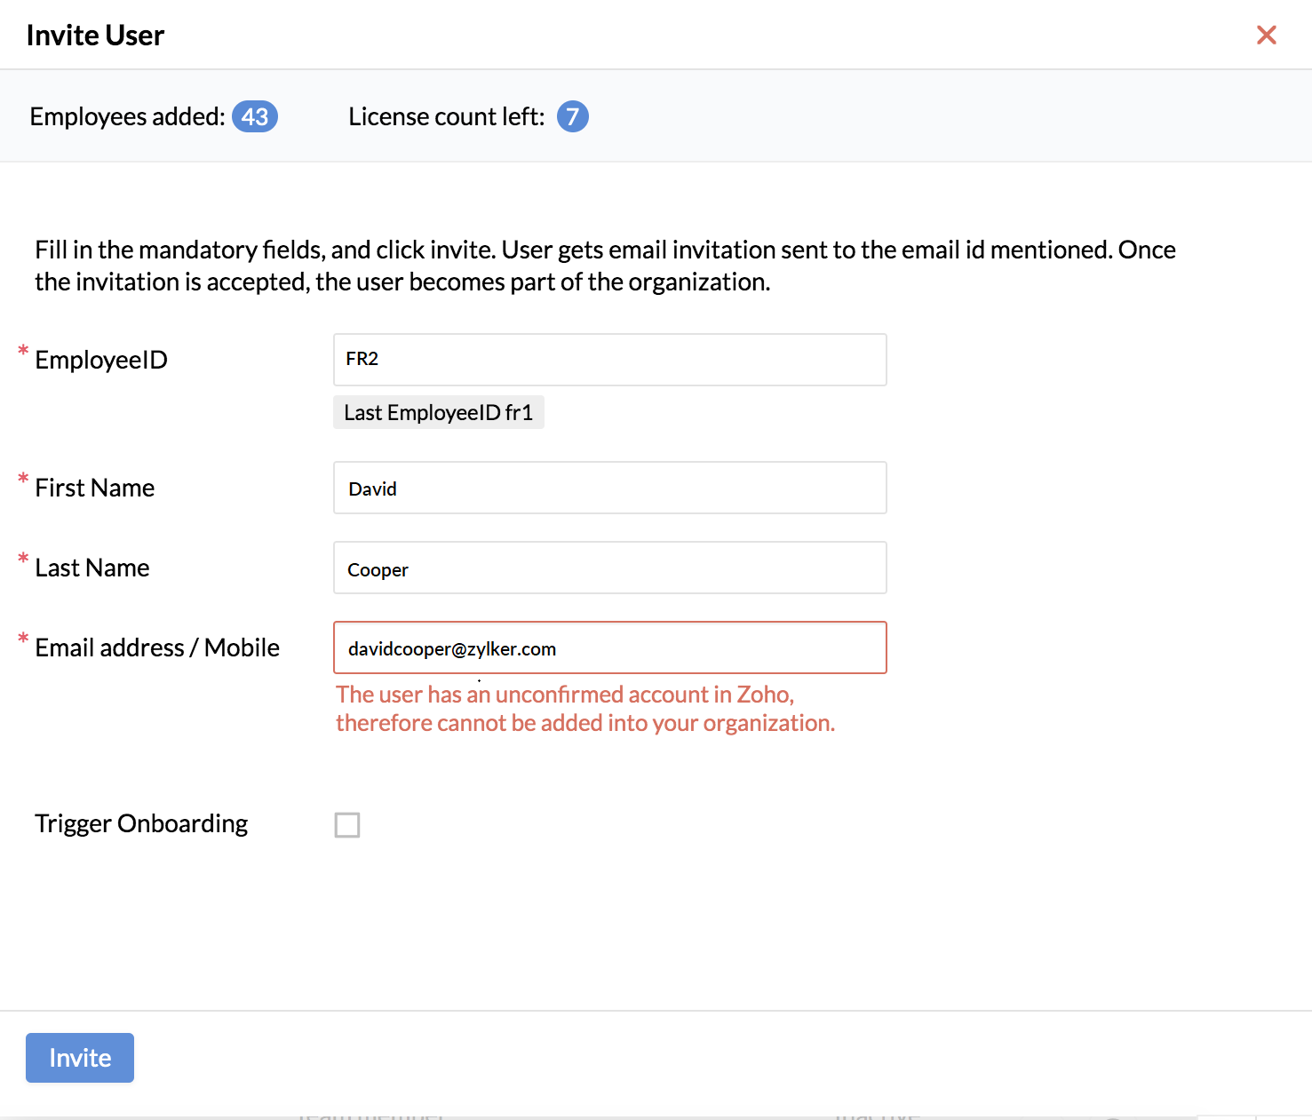Click the Invite User dialog title
The width and height of the screenshot is (1312, 1120).
pos(95,36)
